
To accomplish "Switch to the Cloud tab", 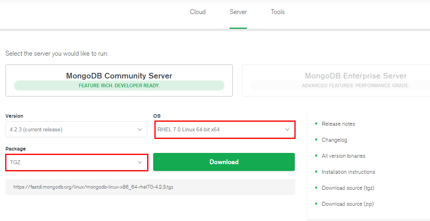I will tap(198, 12).
